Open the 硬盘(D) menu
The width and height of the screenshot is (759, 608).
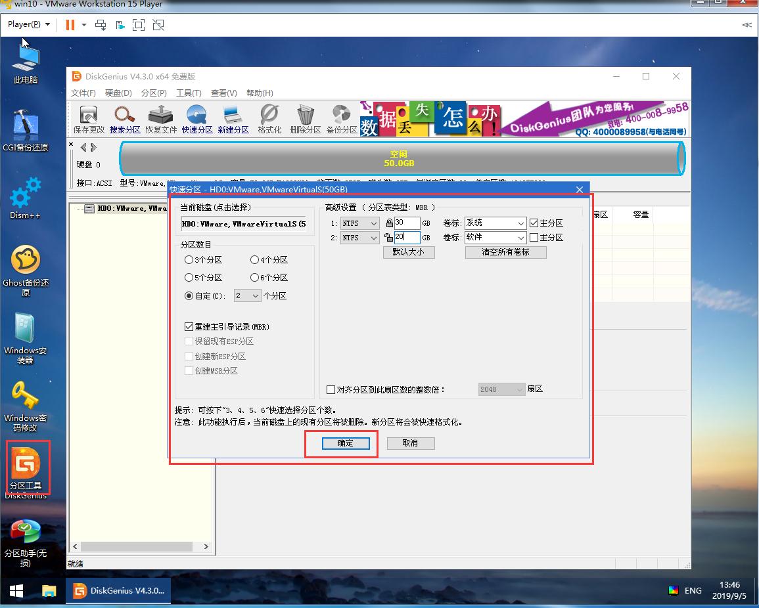tap(118, 93)
